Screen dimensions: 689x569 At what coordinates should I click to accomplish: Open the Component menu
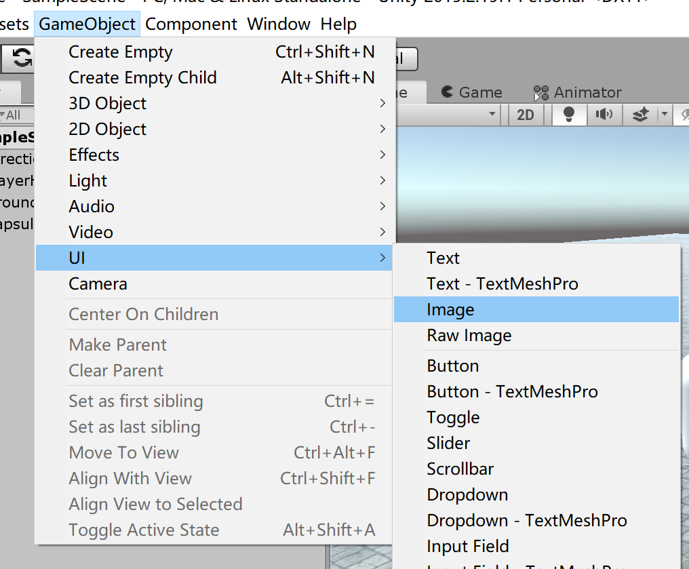tap(191, 24)
